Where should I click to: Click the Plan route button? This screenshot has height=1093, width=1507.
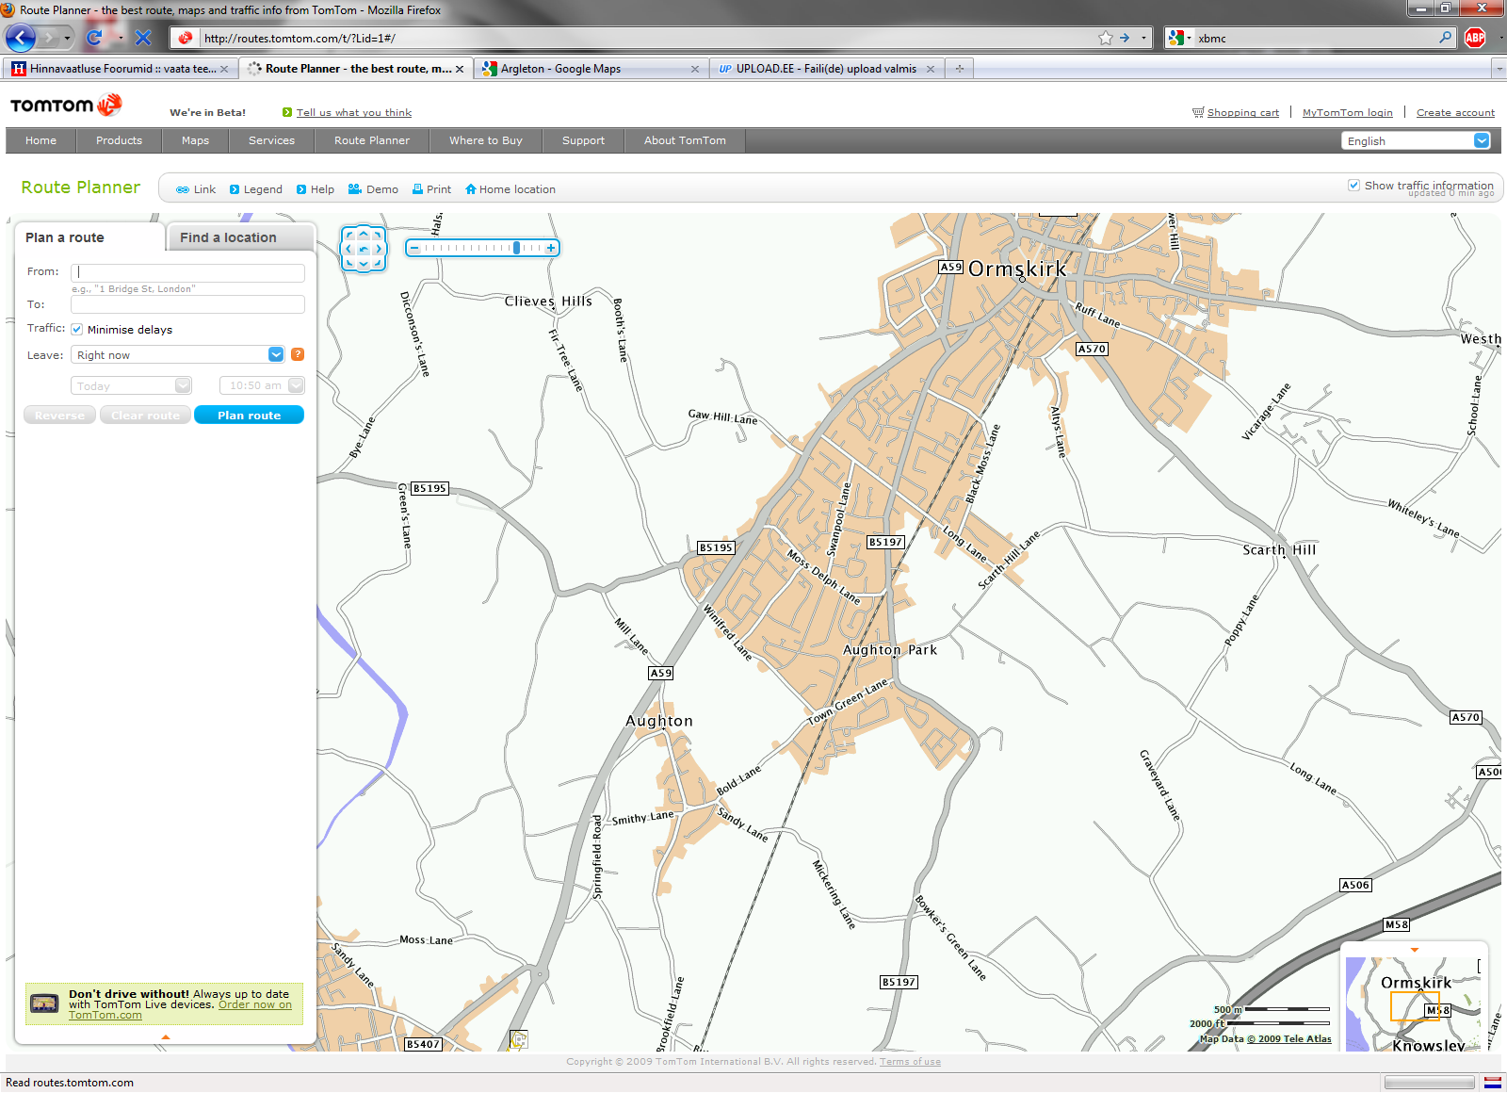coord(249,415)
